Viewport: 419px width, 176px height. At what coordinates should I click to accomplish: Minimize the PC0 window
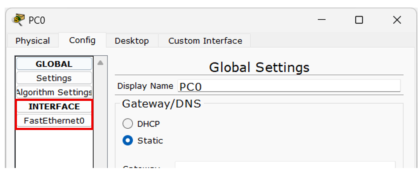coord(321,20)
